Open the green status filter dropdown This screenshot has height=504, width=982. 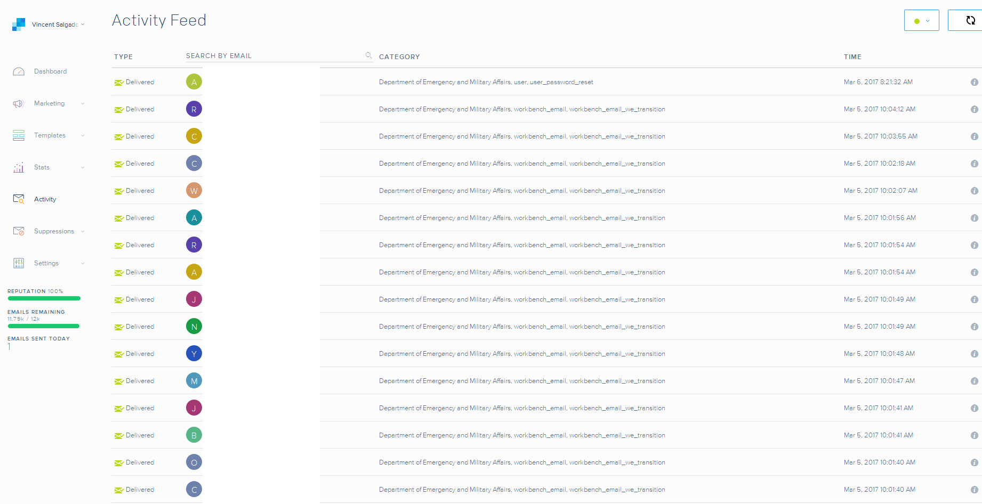click(921, 20)
